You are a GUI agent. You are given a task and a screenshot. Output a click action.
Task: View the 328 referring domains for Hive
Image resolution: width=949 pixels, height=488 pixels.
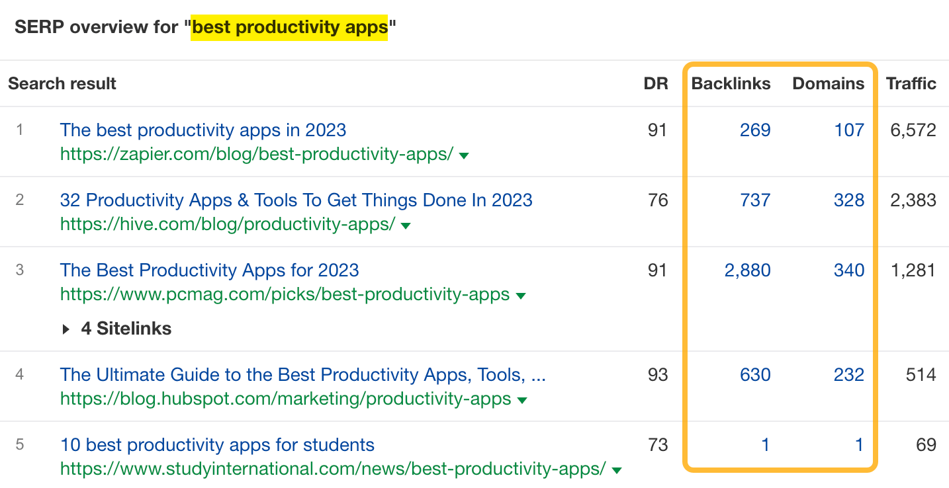click(x=849, y=200)
